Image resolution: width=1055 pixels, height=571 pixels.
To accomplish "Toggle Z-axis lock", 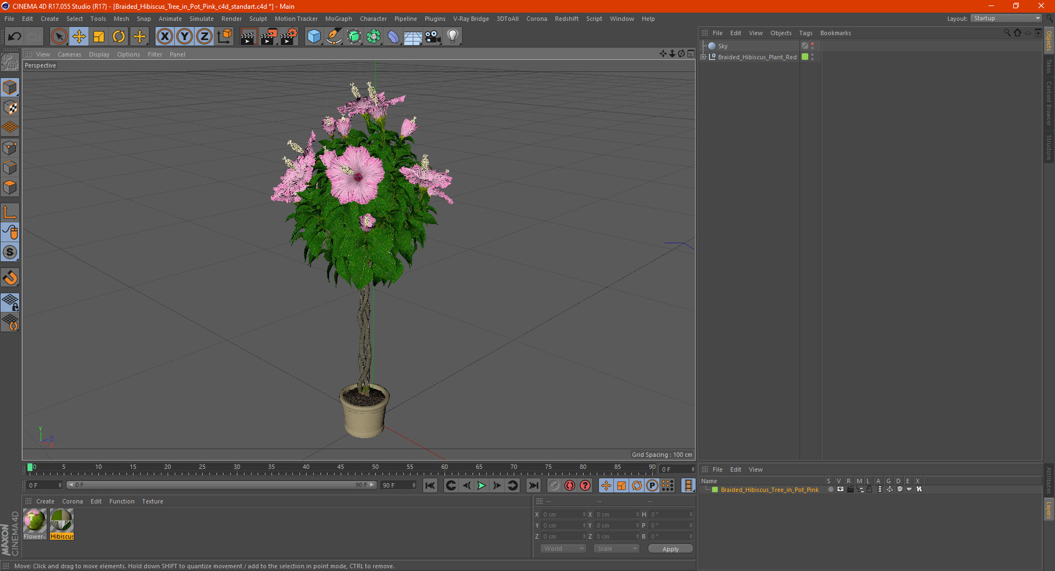I will click(x=204, y=37).
